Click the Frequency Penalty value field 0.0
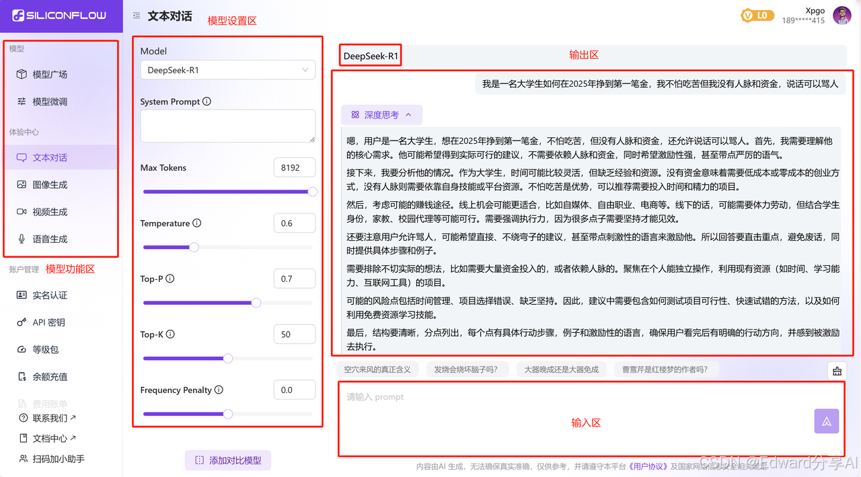861x477 pixels. (x=295, y=390)
